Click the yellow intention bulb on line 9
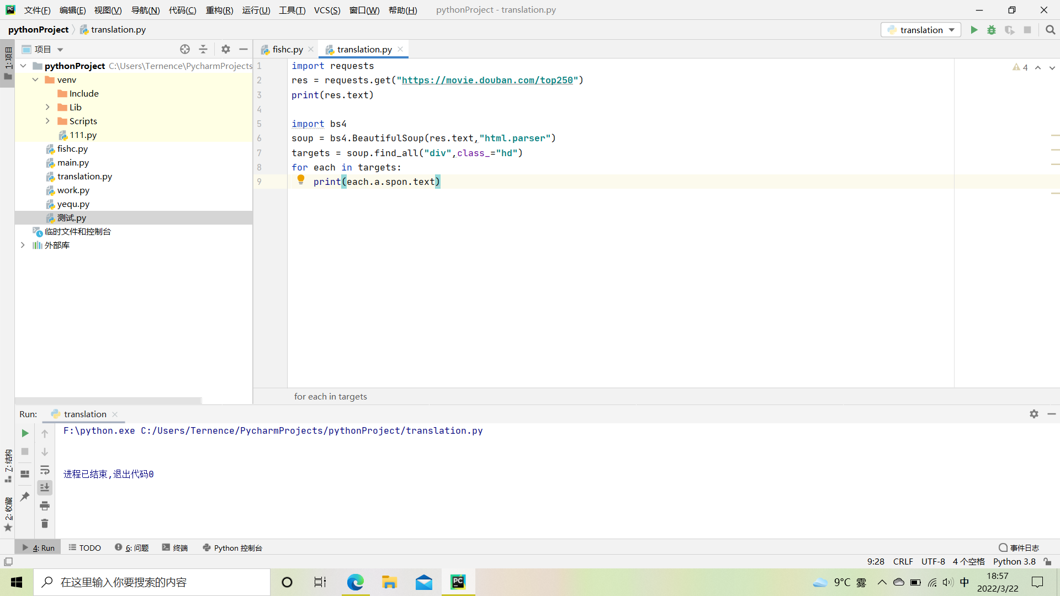 (301, 179)
